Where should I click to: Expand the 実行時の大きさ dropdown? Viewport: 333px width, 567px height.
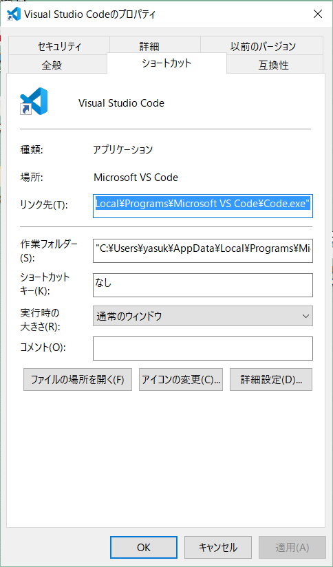(203, 316)
